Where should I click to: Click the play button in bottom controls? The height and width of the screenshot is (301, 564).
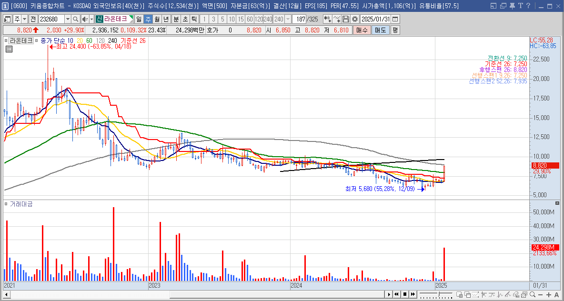click(x=389, y=294)
